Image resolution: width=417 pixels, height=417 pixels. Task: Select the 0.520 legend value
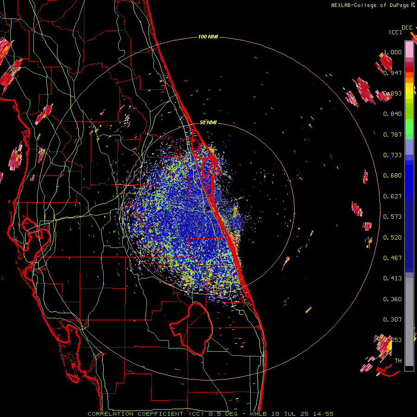click(x=392, y=238)
